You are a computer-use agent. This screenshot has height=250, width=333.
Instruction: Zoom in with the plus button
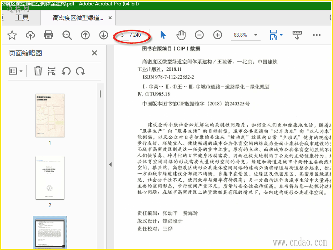pos(218,35)
